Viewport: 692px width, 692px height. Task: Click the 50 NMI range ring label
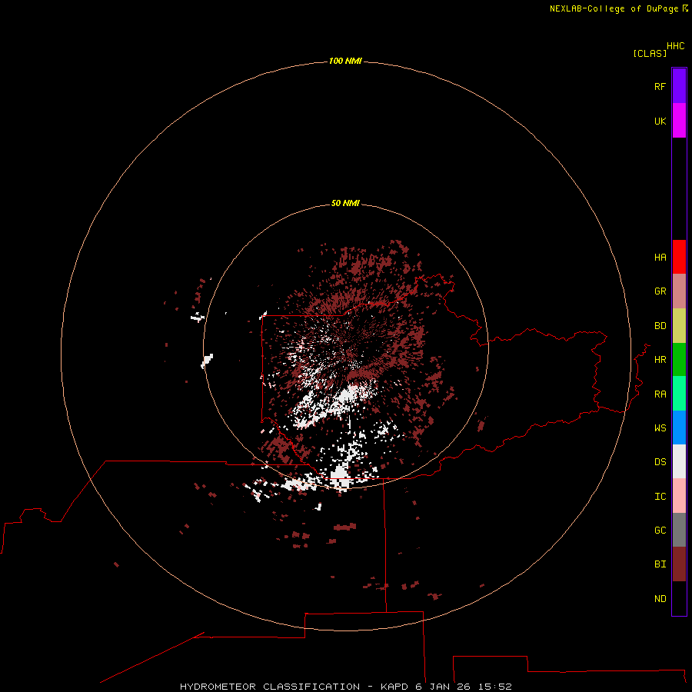pyautogui.click(x=345, y=203)
